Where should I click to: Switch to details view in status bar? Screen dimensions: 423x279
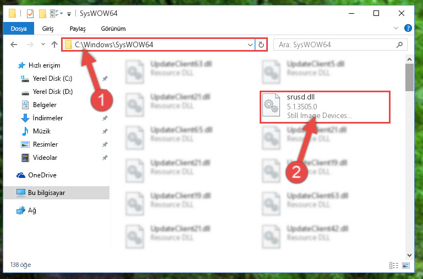click(x=394, y=265)
